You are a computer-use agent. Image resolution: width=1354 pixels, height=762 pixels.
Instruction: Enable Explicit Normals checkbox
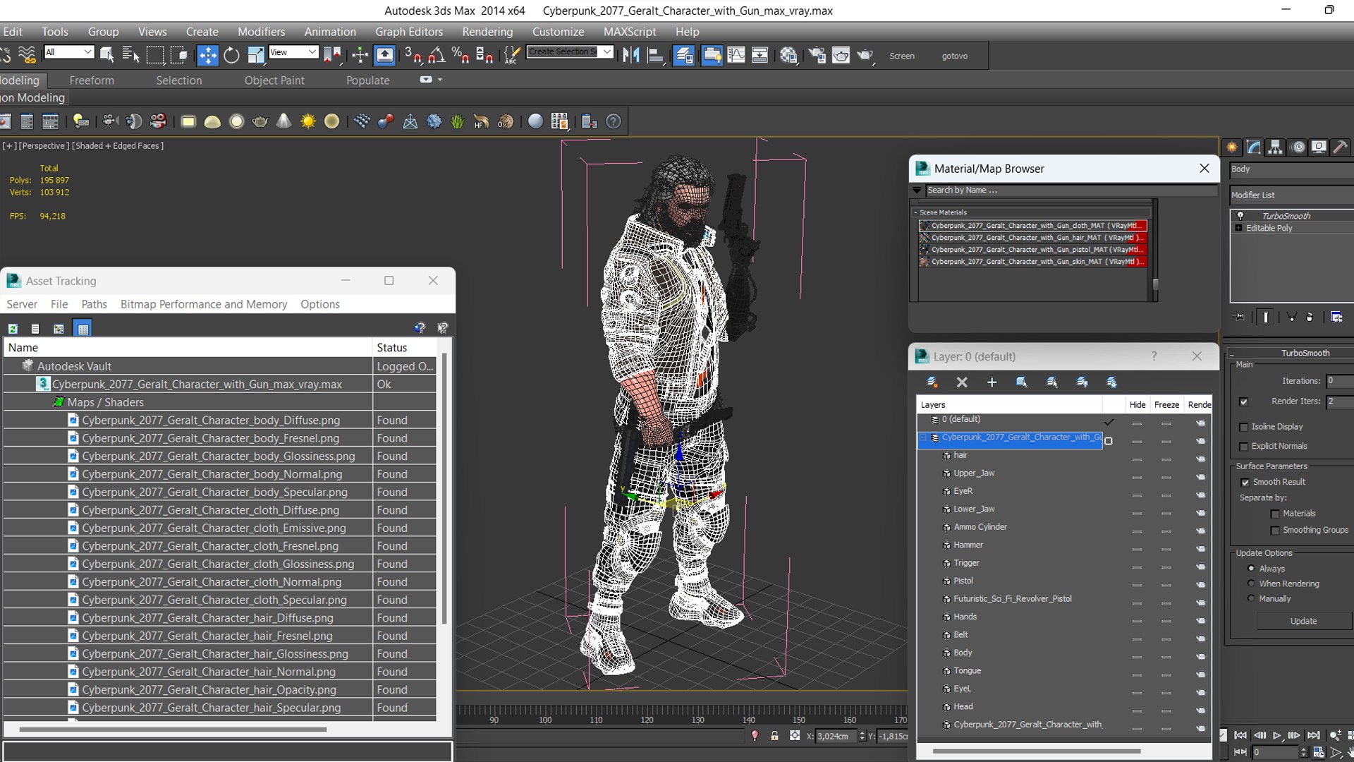pyautogui.click(x=1243, y=446)
